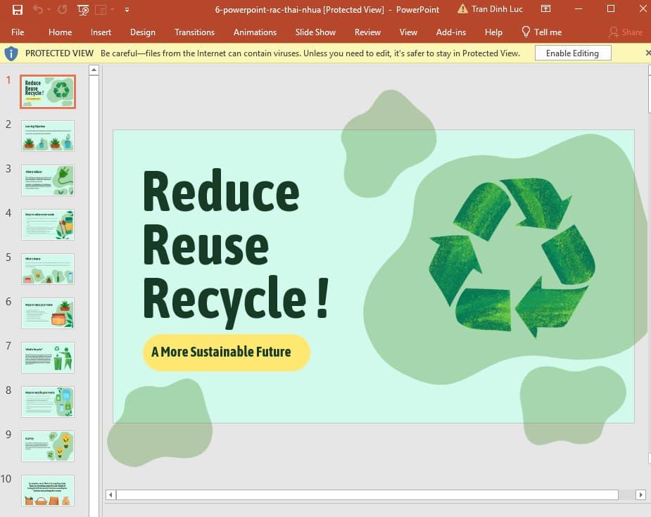Click the Protected View shield info icon
The height and width of the screenshot is (517, 651).
click(11, 53)
